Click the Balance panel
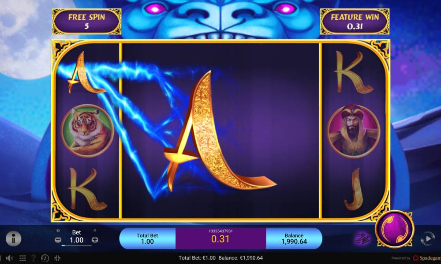The width and height of the screenshot is (441, 264). pyautogui.click(x=294, y=238)
